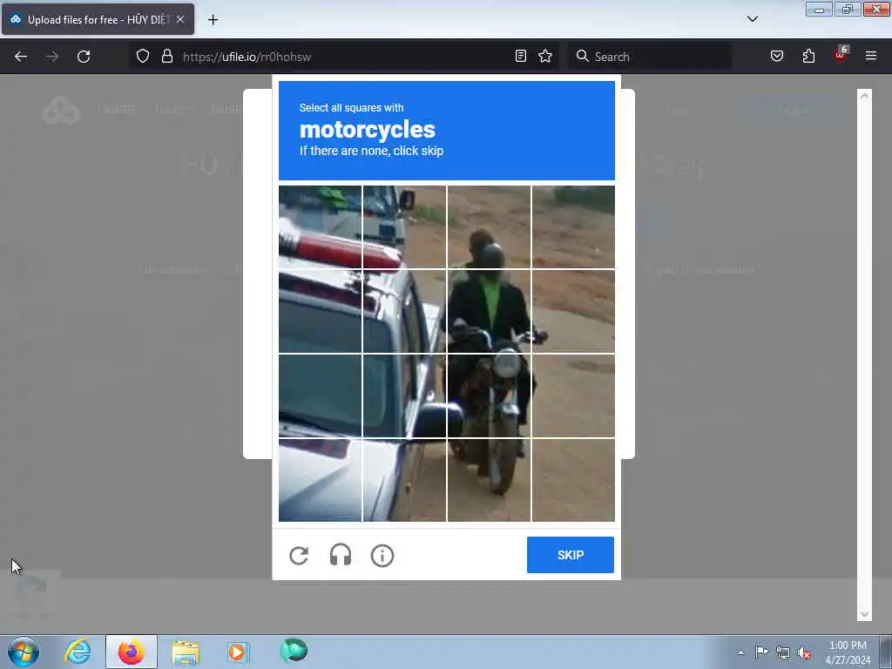892x669 pixels.
Task: Open the clock showing 1:00 PM
Action: [848, 652]
